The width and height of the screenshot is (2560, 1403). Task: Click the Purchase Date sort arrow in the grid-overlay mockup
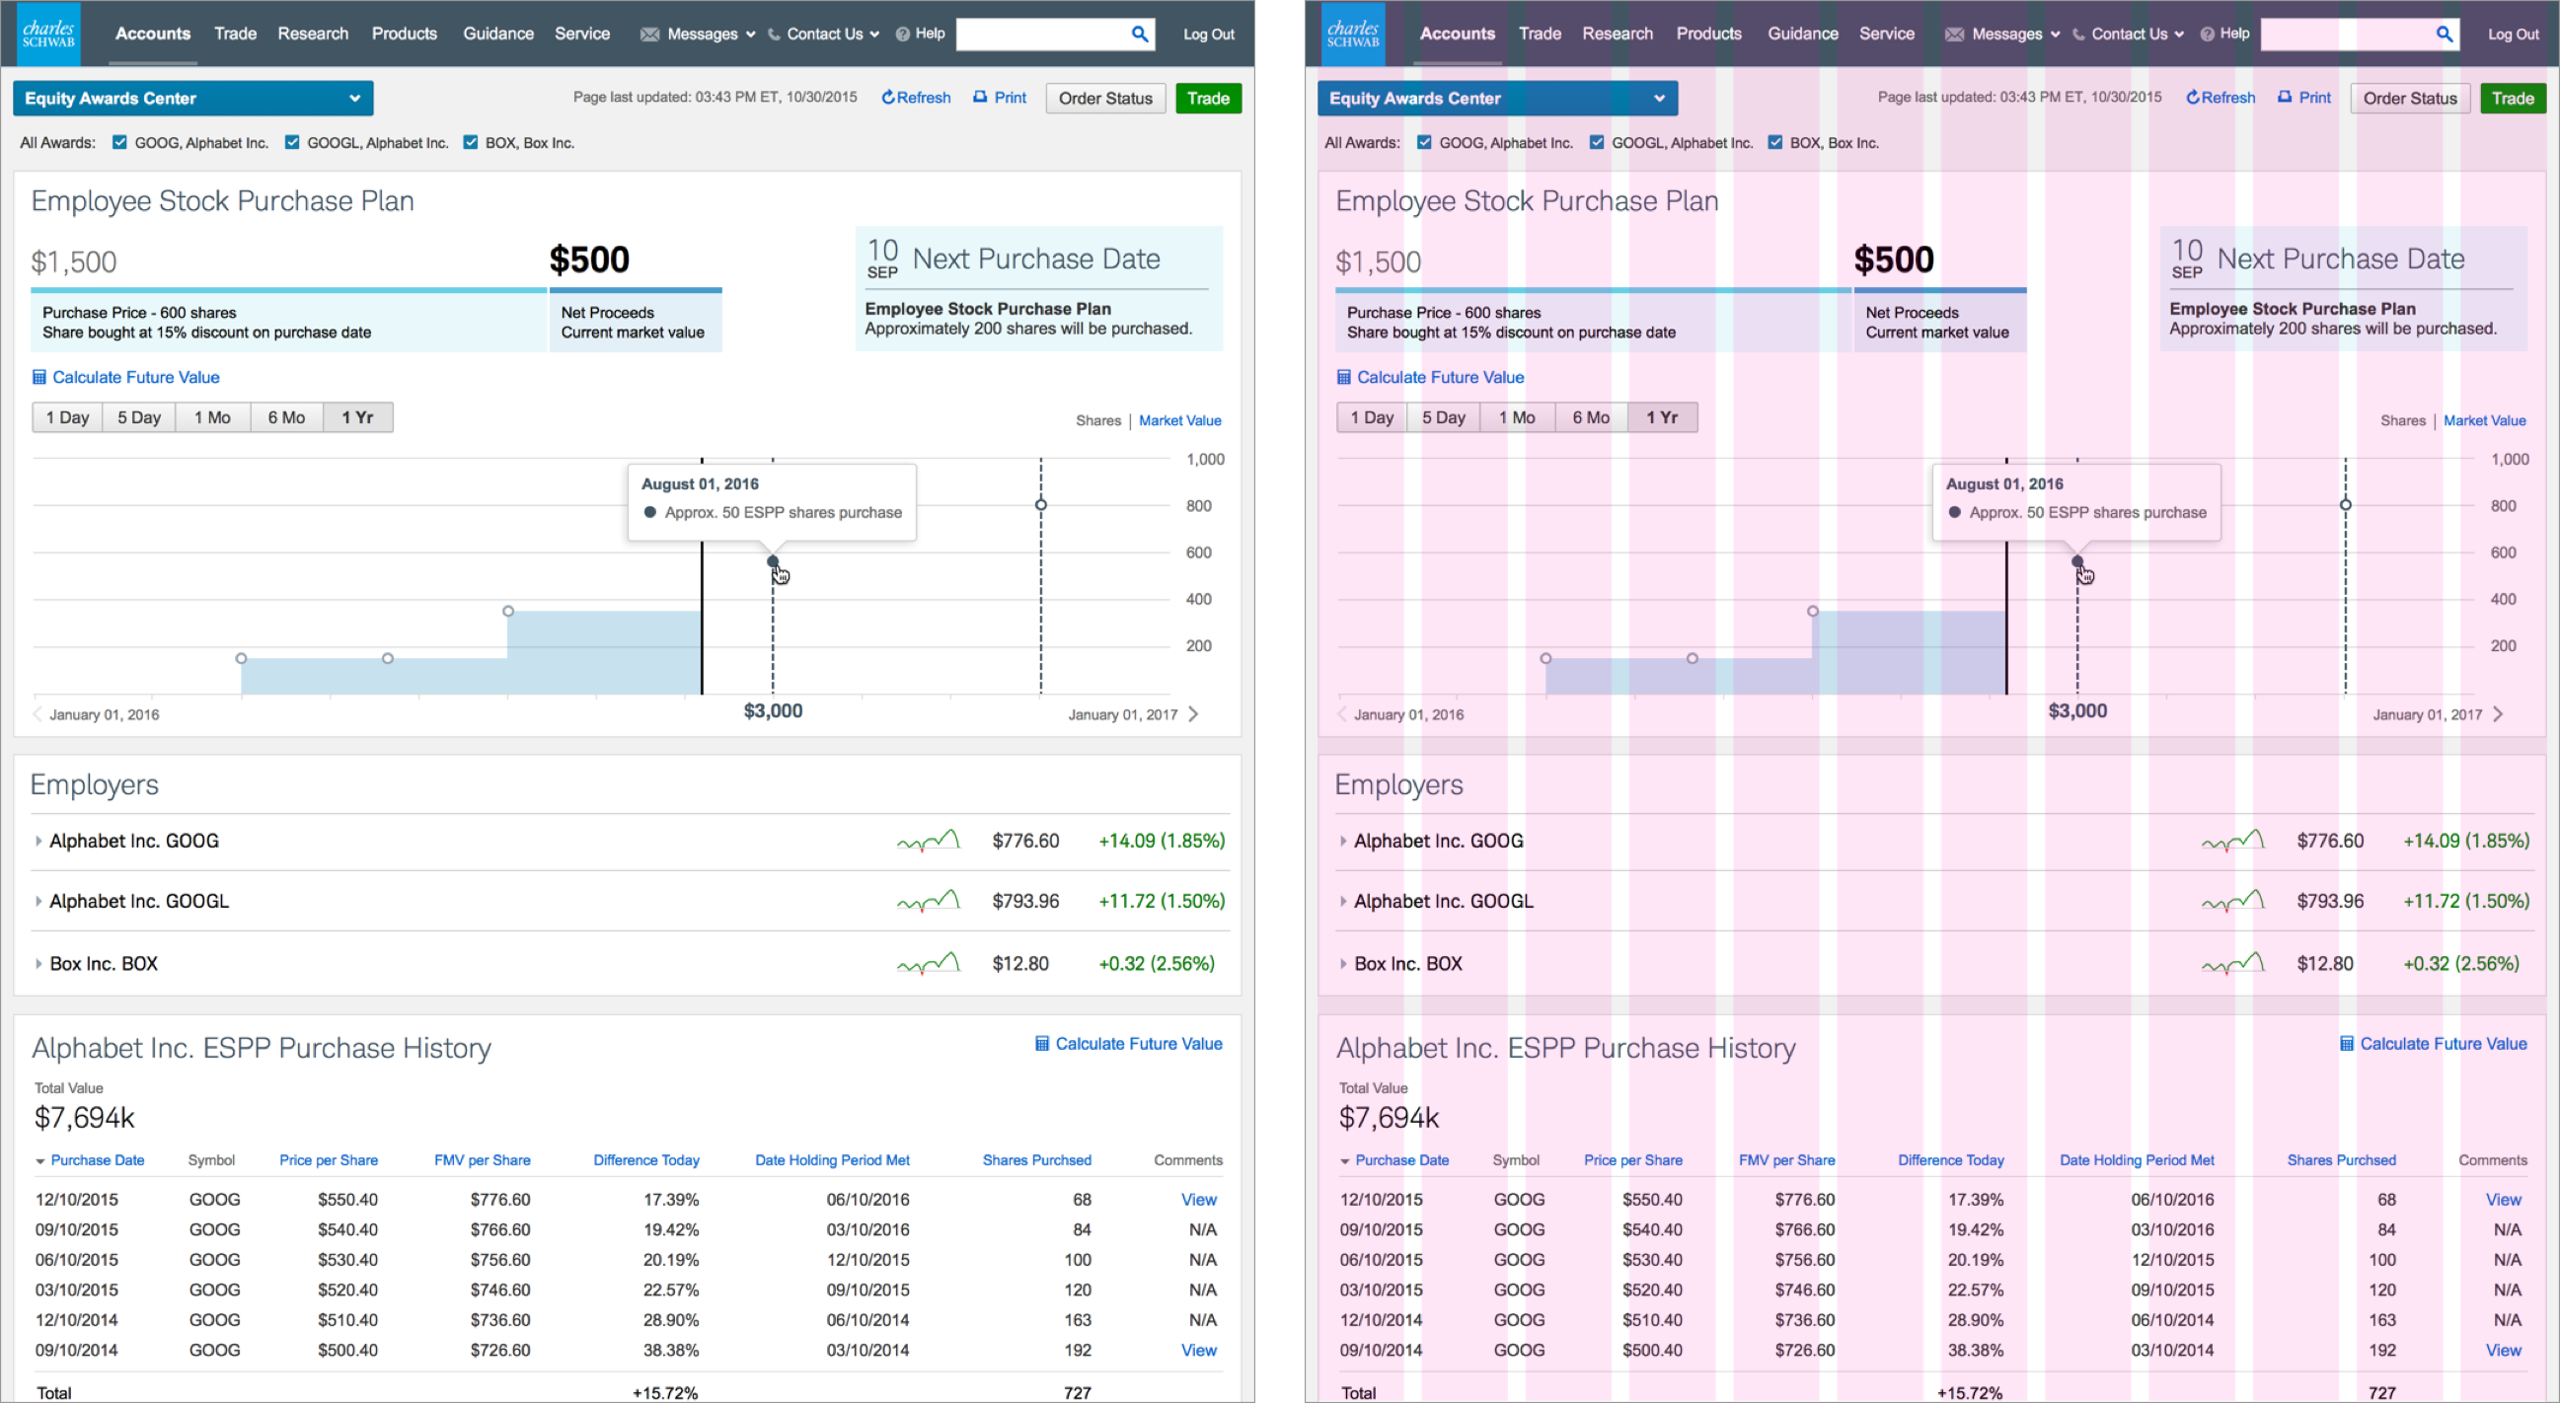tap(1345, 1160)
